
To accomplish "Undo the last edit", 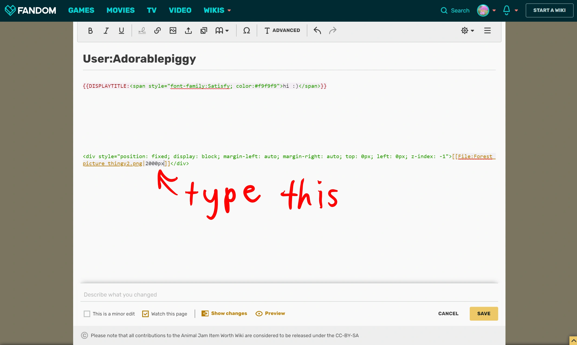I will [x=317, y=31].
